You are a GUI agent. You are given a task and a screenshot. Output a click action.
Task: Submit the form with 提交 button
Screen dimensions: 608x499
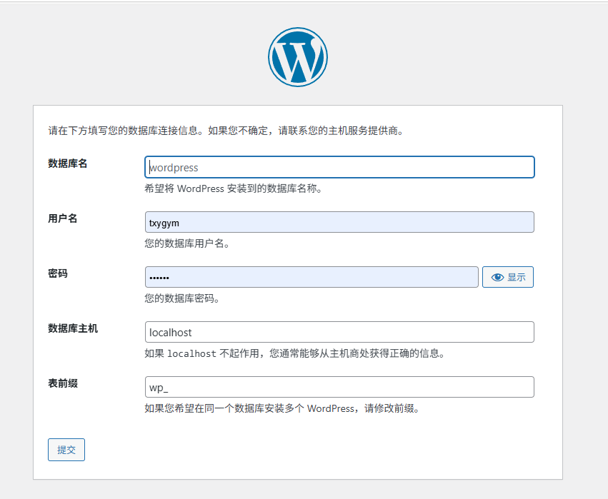66,450
